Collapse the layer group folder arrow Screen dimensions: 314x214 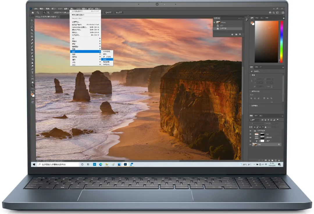(253, 131)
